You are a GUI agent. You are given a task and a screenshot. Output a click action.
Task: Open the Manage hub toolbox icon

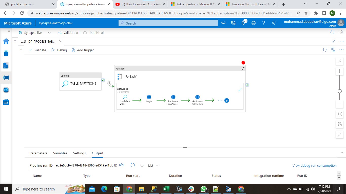pyautogui.click(x=6, y=102)
